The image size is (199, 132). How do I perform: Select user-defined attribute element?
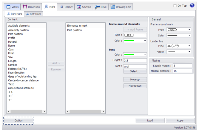[x=21, y=88]
